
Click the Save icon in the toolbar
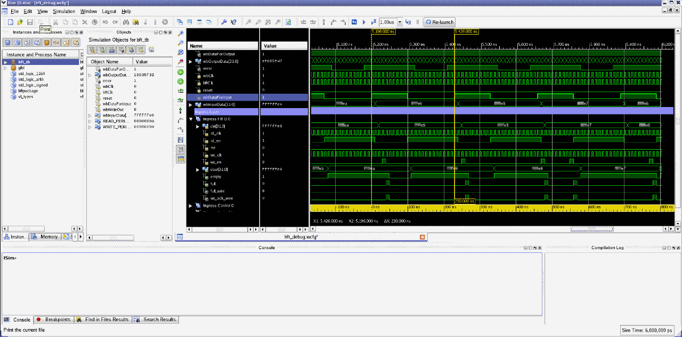coord(30,22)
